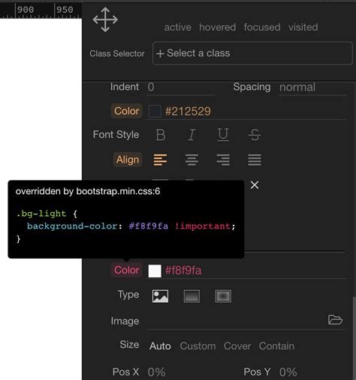Toggle the active state
356x380 pixels.
coord(177,27)
